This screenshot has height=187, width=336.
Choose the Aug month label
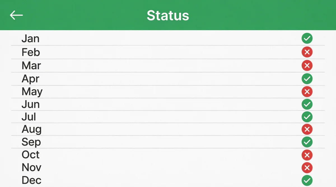click(x=32, y=130)
